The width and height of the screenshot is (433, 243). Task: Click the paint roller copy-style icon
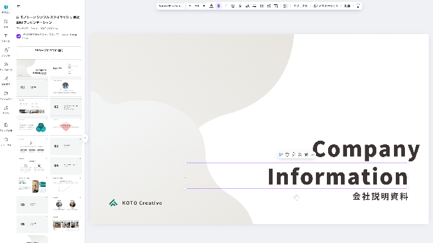358,6
